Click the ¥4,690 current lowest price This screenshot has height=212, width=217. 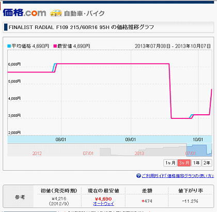pyautogui.click(x=103, y=199)
